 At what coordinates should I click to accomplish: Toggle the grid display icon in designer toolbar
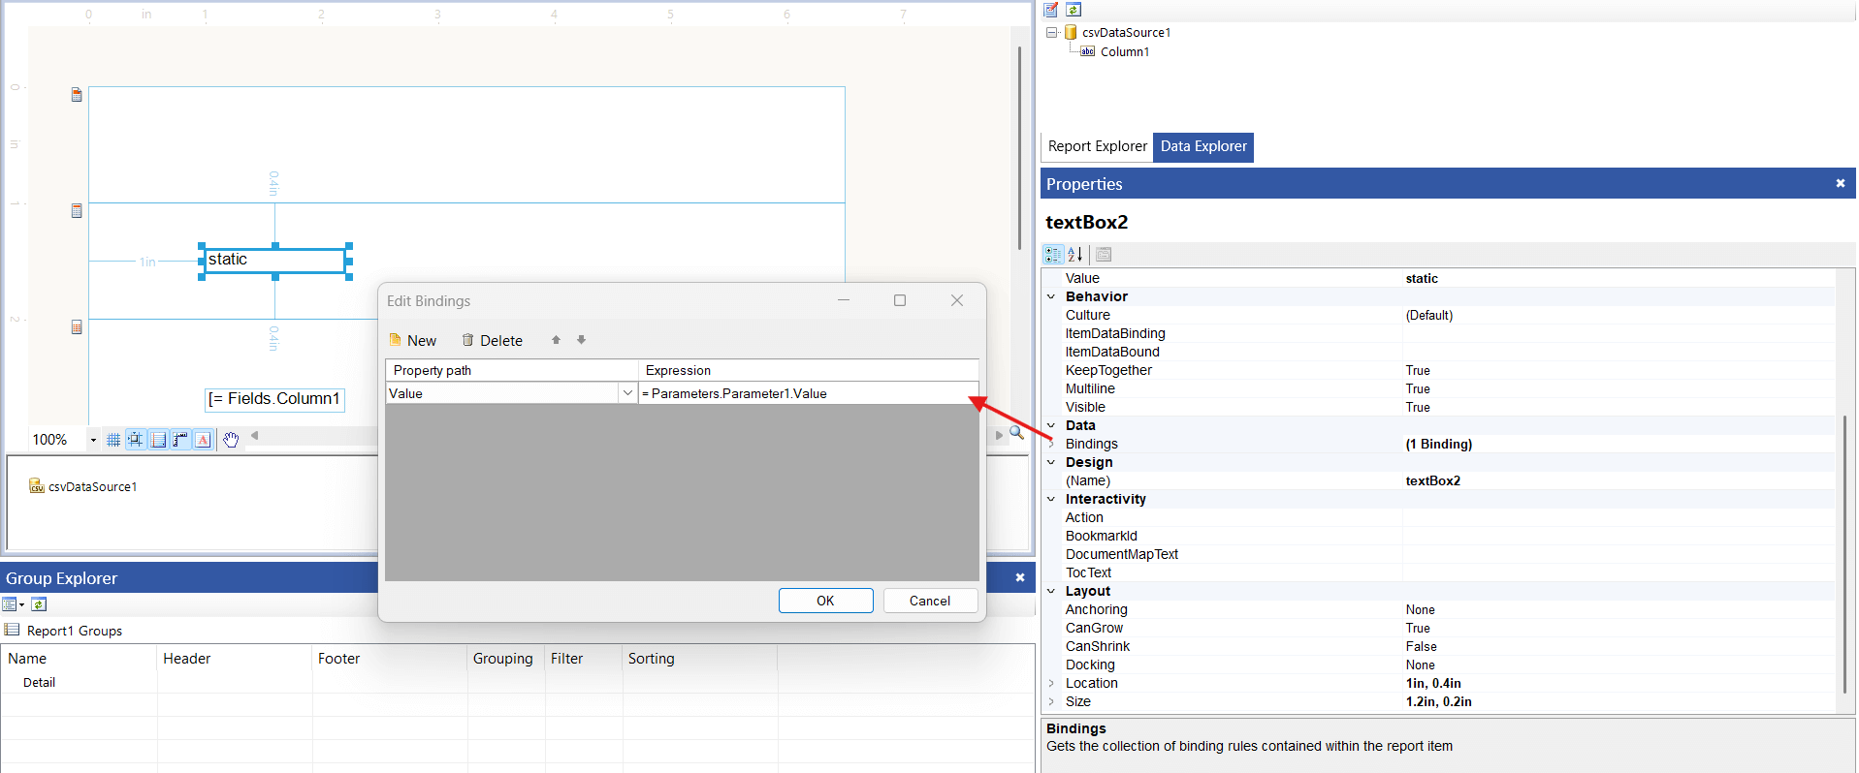tap(113, 440)
